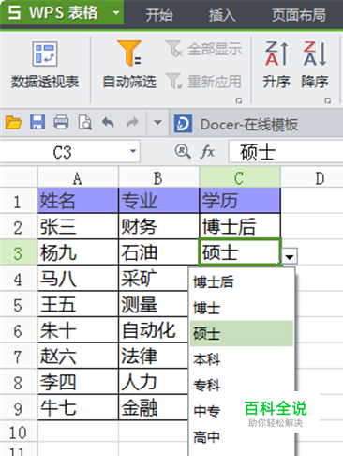Open the name box dropdown arrow

133,152
